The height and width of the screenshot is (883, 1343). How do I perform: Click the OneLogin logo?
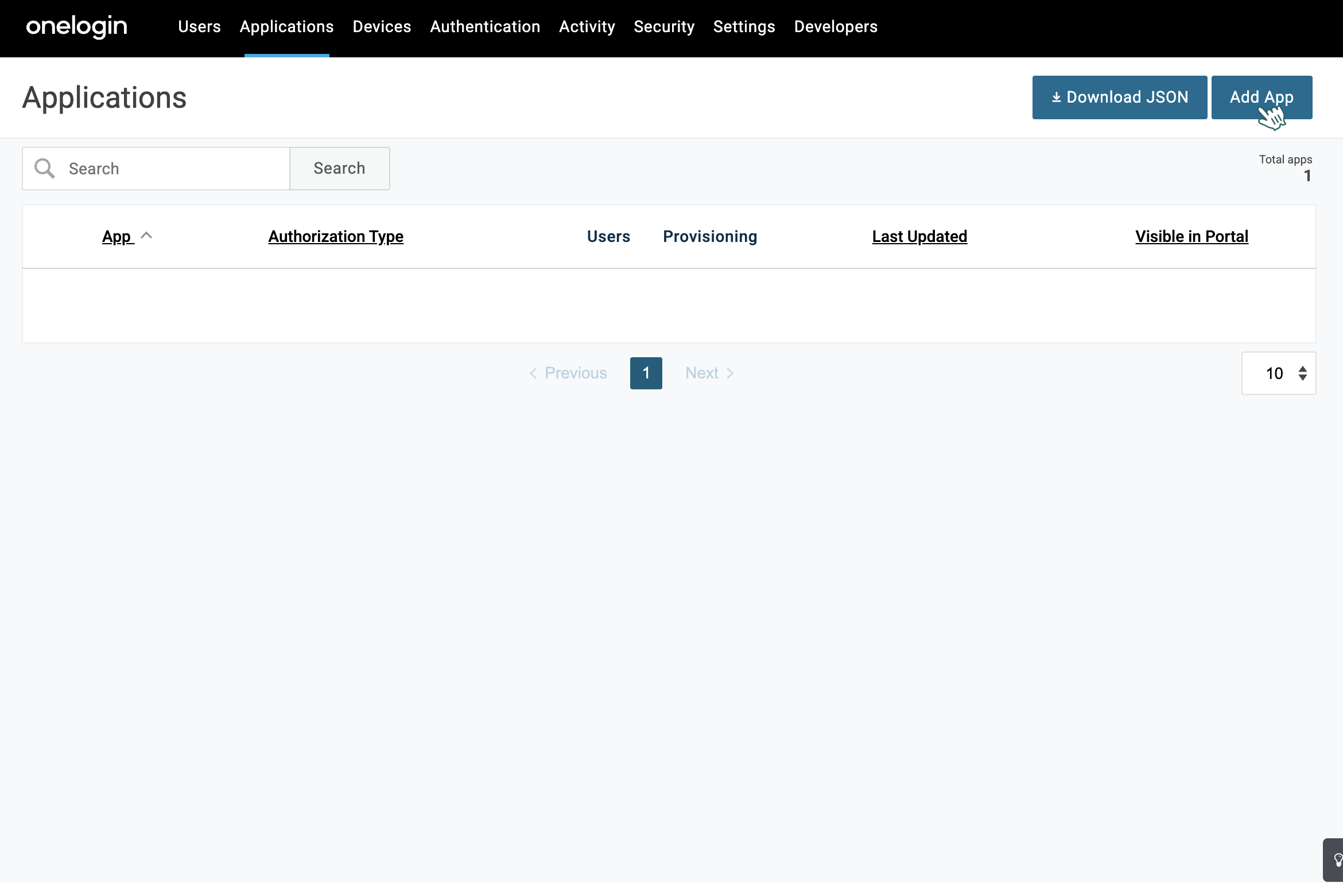(x=76, y=26)
